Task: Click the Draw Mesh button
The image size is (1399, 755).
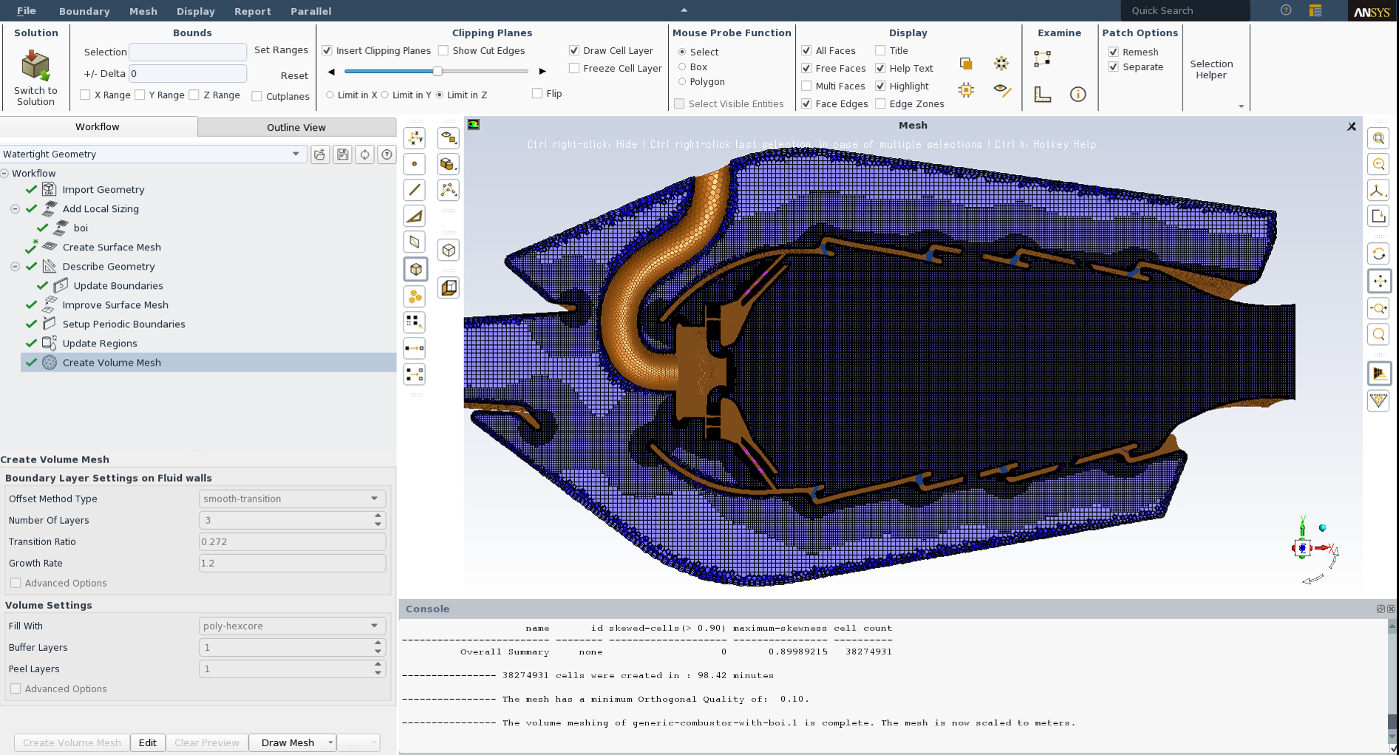Action: click(x=287, y=742)
